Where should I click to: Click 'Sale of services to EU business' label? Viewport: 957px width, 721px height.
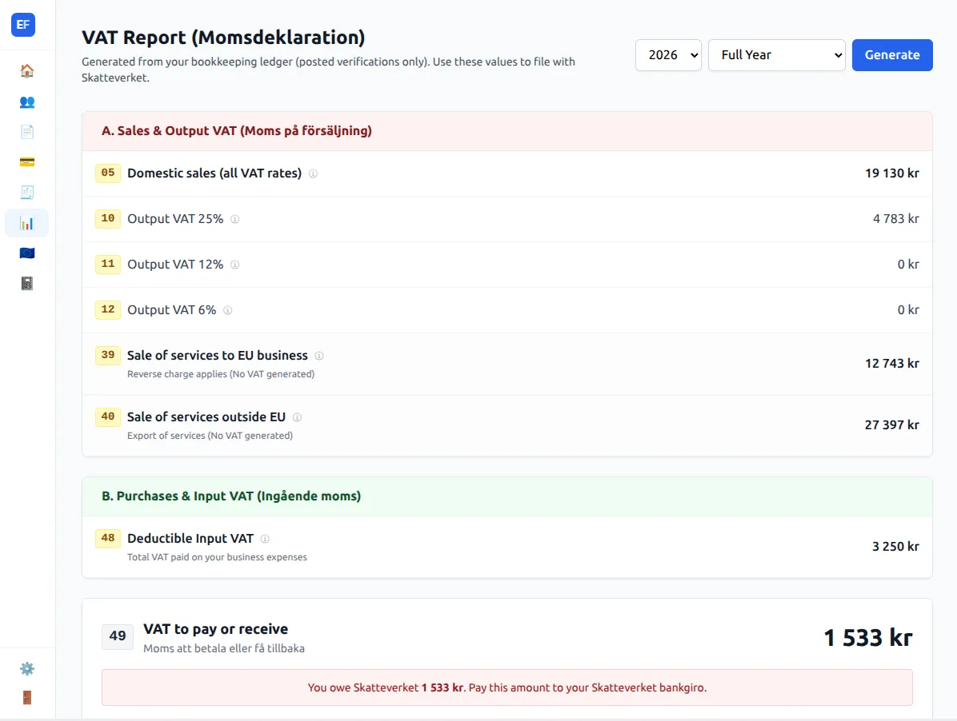point(218,356)
